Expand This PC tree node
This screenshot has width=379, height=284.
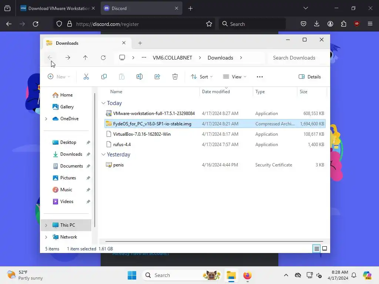(46, 225)
